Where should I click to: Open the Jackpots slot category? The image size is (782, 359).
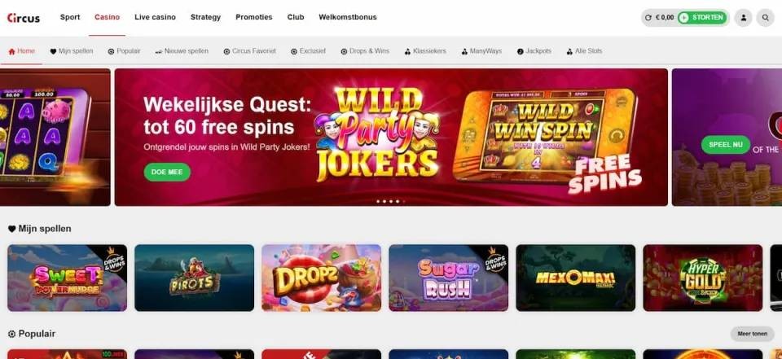[x=534, y=50]
